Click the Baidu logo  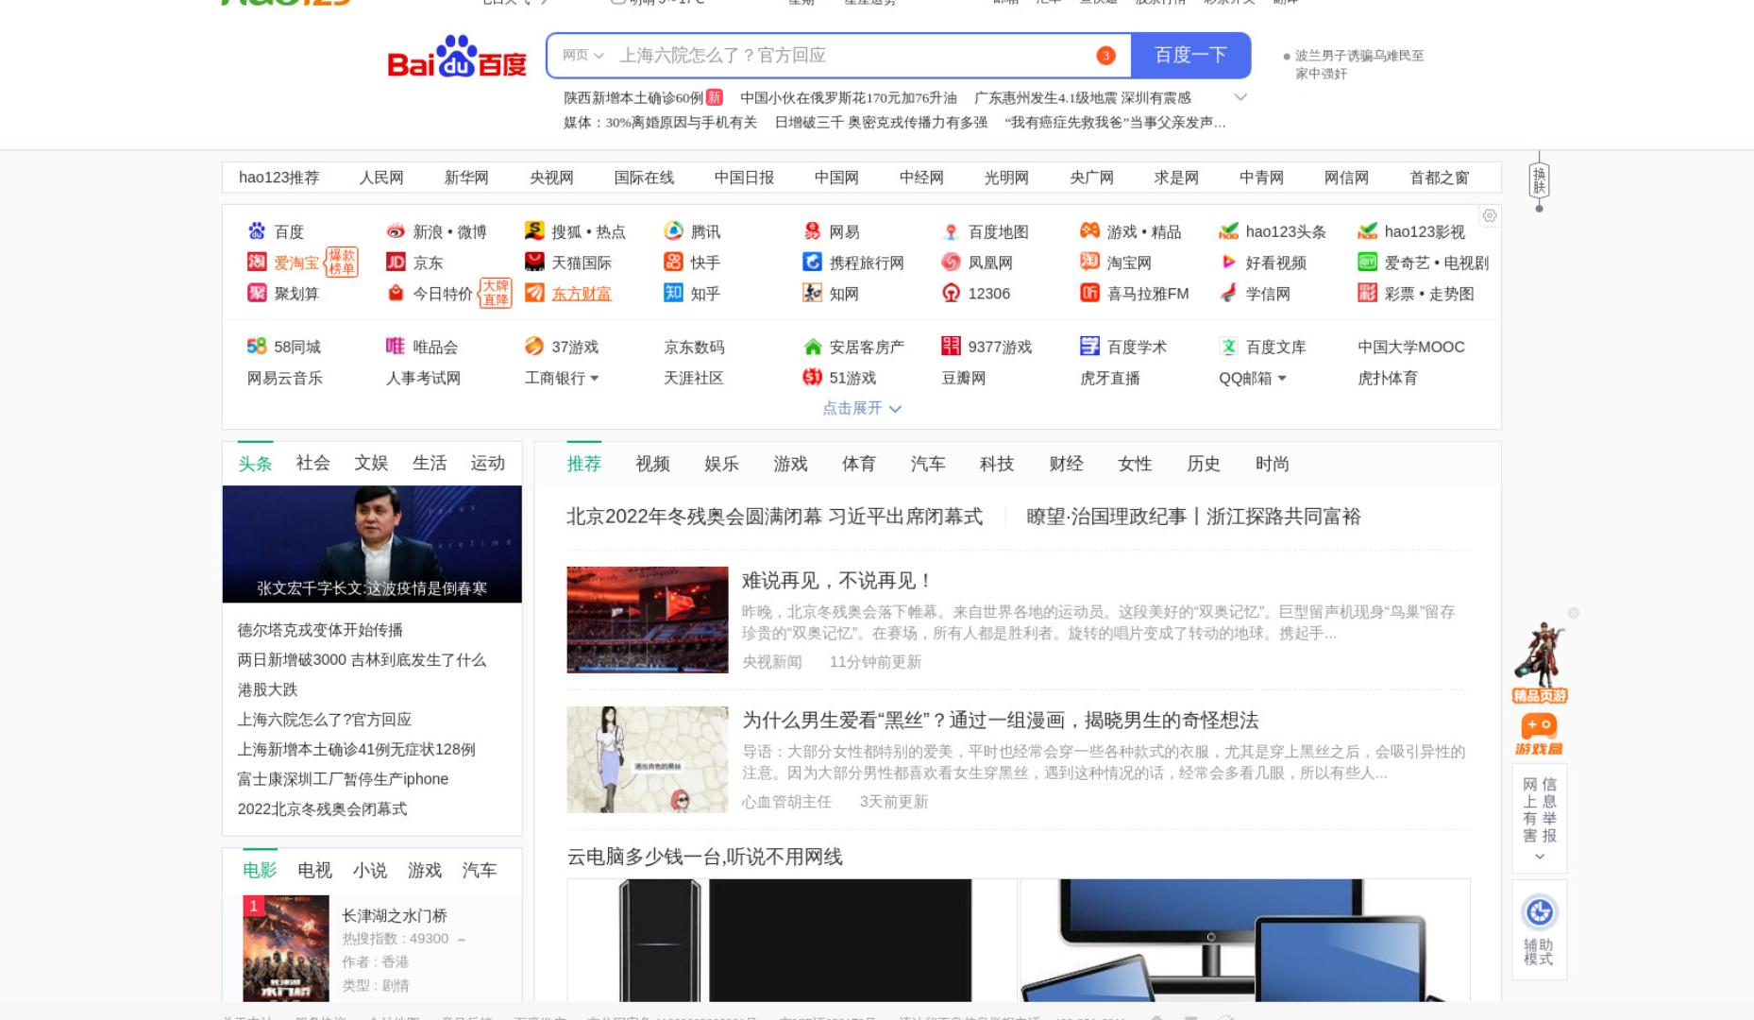click(x=457, y=57)
